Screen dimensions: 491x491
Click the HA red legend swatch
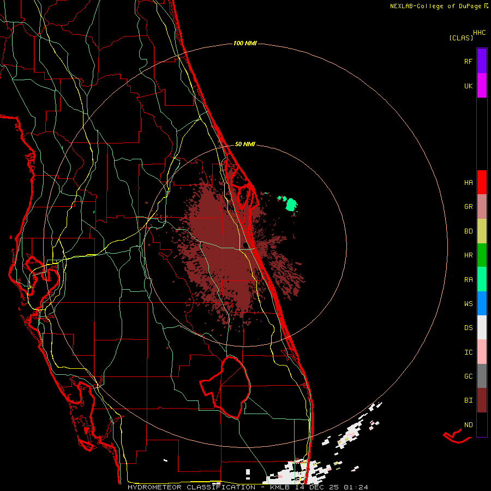pos(482,182)
